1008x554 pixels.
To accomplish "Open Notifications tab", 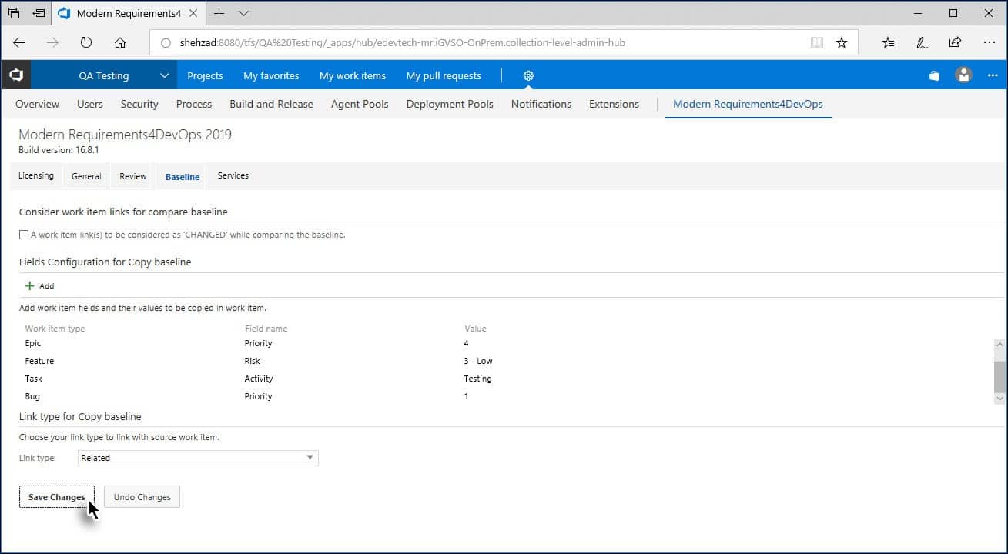I will pyautogui.click(x=541, y=104).
